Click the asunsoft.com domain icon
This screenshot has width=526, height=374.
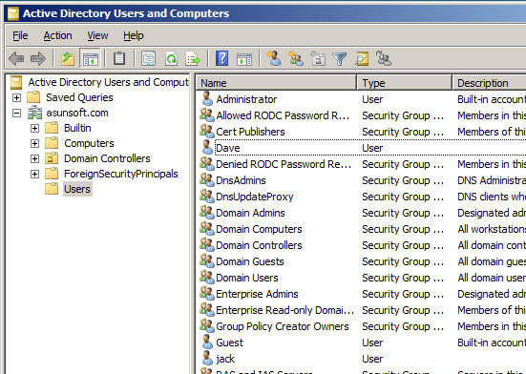[x=34, y=113]
